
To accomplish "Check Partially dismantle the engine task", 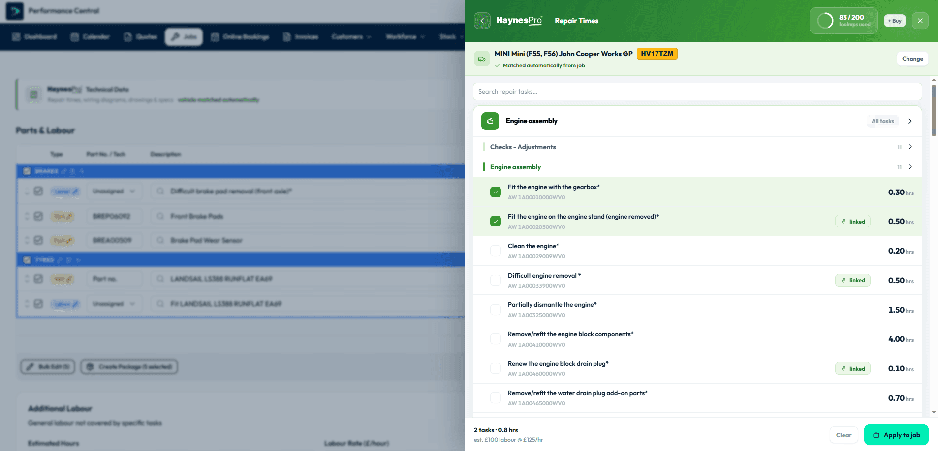I will [x=496, y=310].
